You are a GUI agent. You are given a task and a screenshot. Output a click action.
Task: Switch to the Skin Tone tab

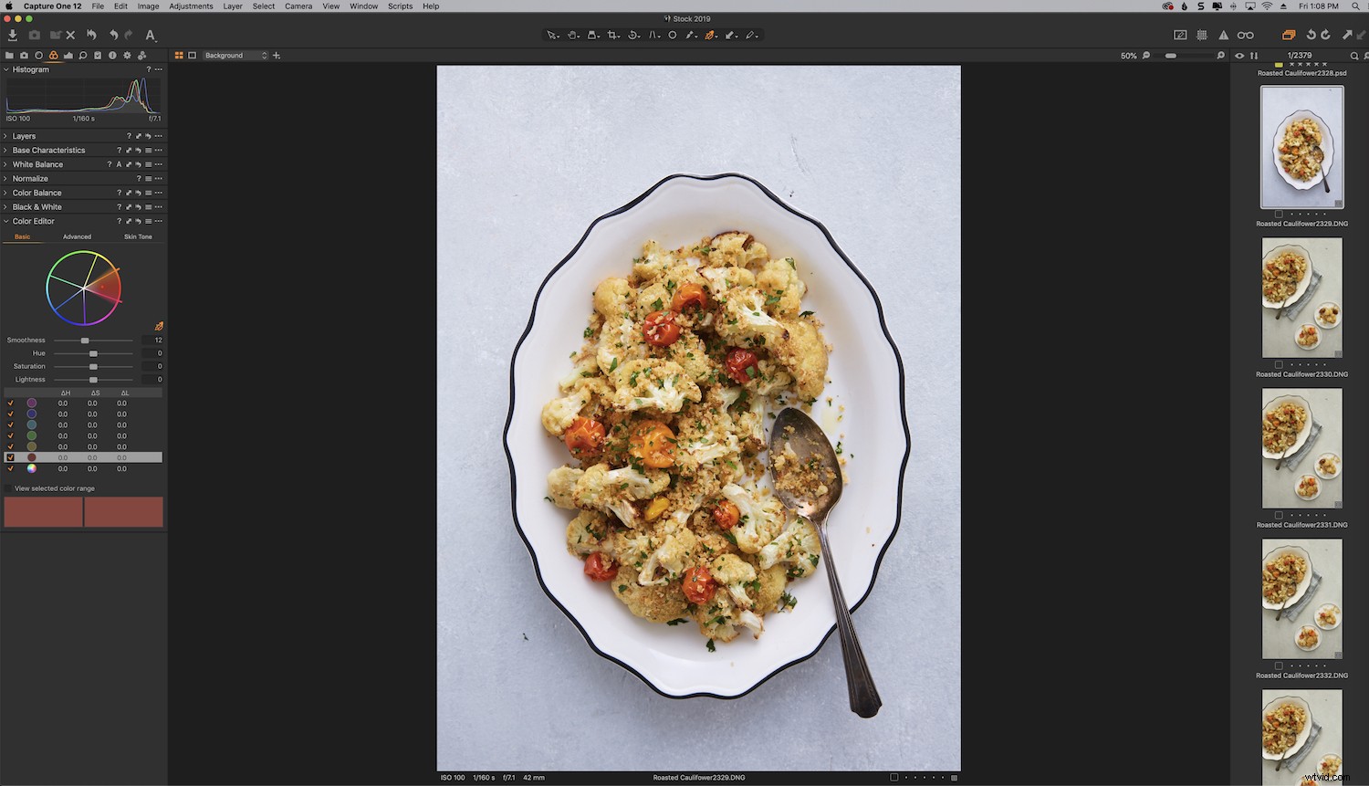point(137,236)
